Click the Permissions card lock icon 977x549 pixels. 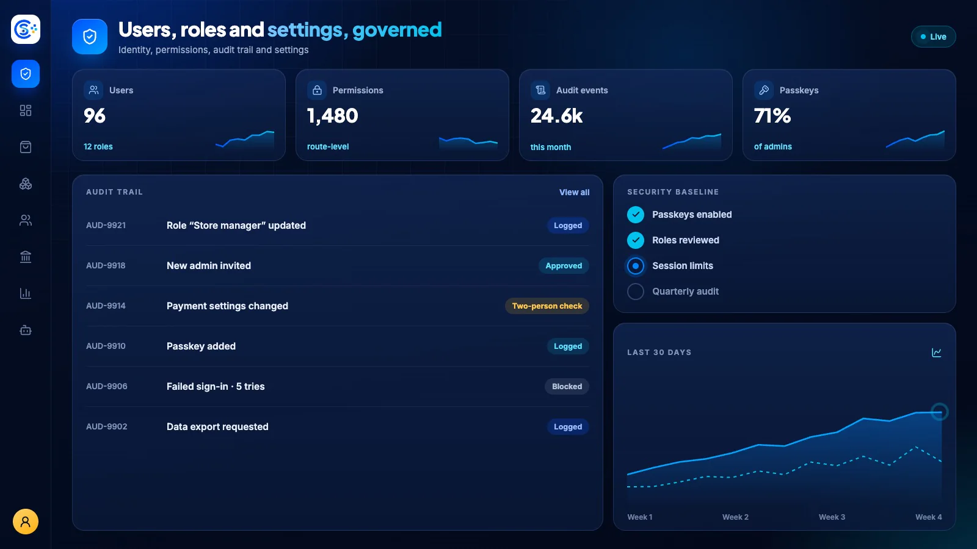tap(317, 90)
